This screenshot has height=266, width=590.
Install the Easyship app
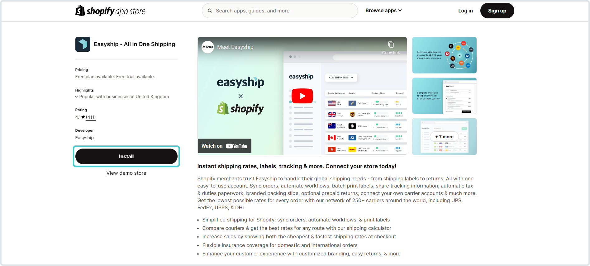(126, 156)
